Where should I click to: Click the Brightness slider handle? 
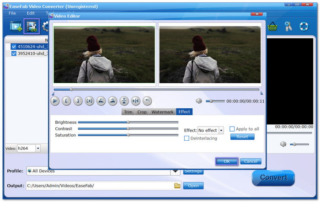pos(128,122)
